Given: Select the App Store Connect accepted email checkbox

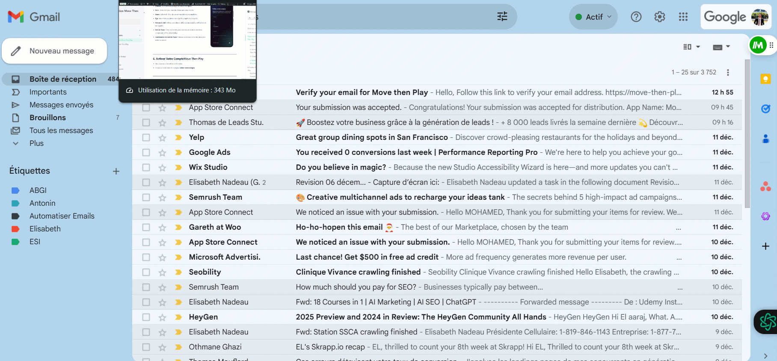Looking at the screenshot, I should (146, 108).
